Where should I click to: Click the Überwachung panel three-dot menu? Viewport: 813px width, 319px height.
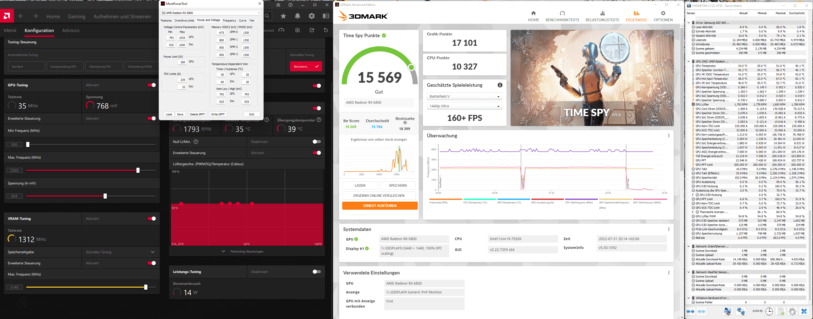(668, 136)
